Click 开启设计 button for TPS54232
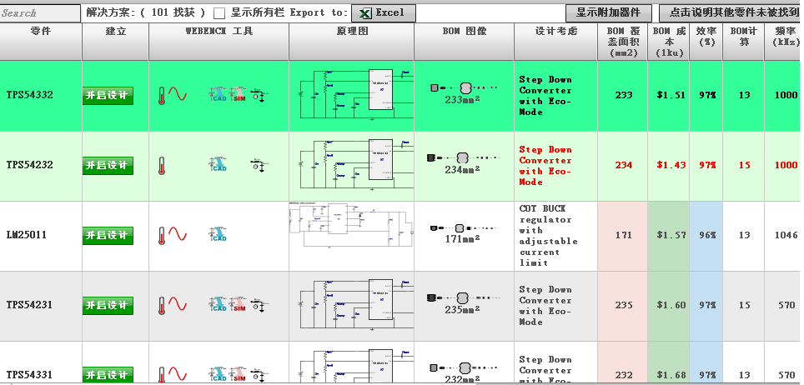Image resolution: width=804 pixels, height=385 pixels. [108, 166]
